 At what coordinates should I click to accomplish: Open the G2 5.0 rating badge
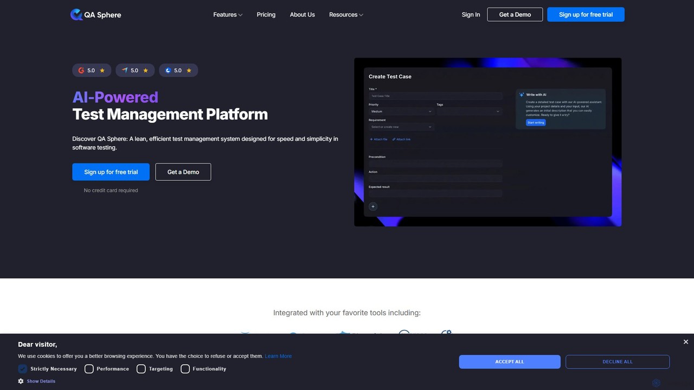tap(92, 70)
